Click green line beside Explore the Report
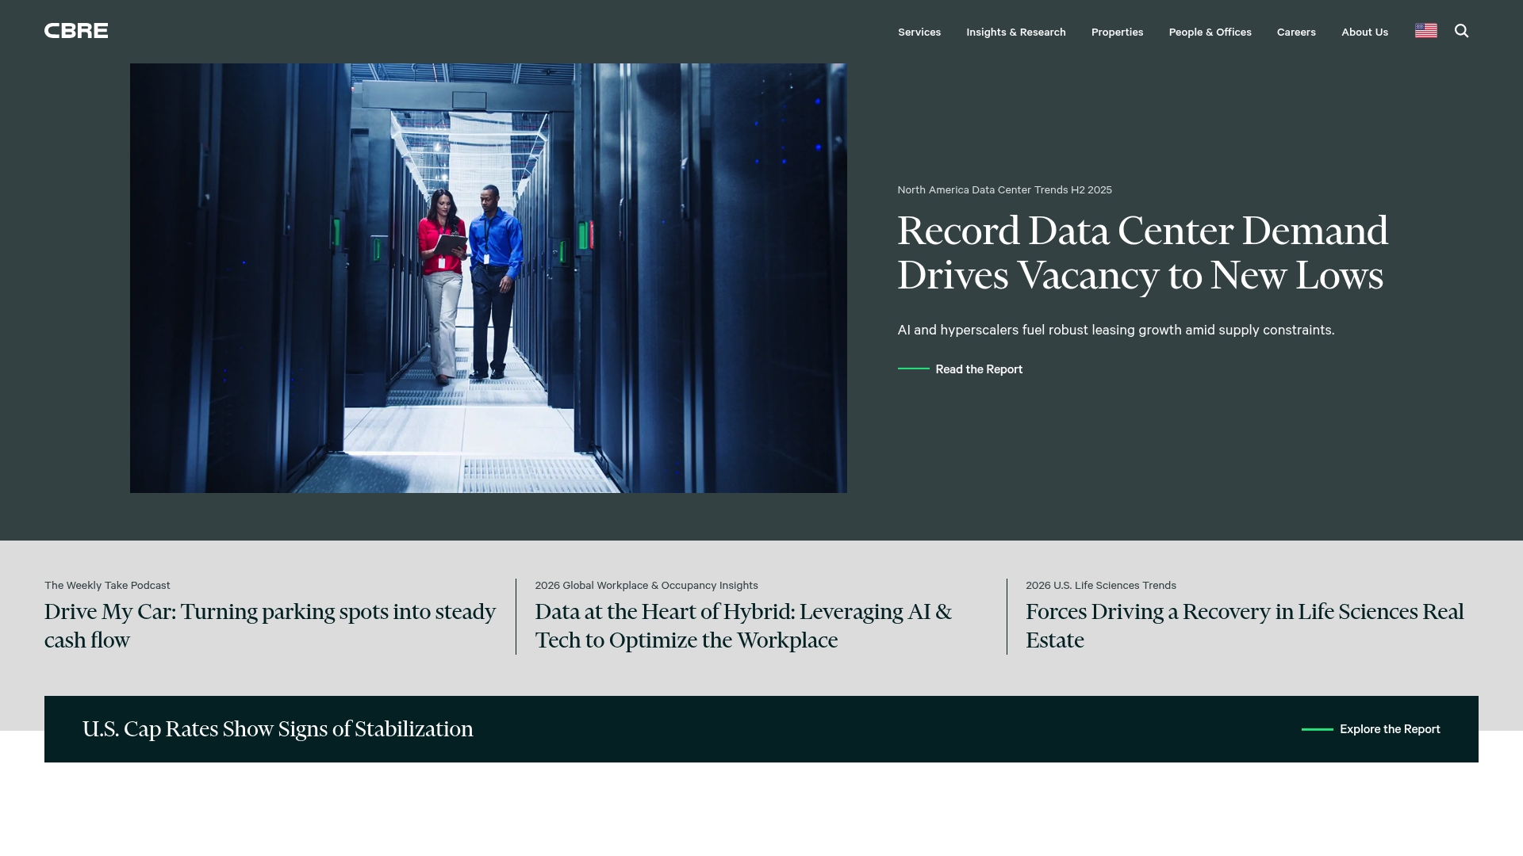 point(1317,729)
